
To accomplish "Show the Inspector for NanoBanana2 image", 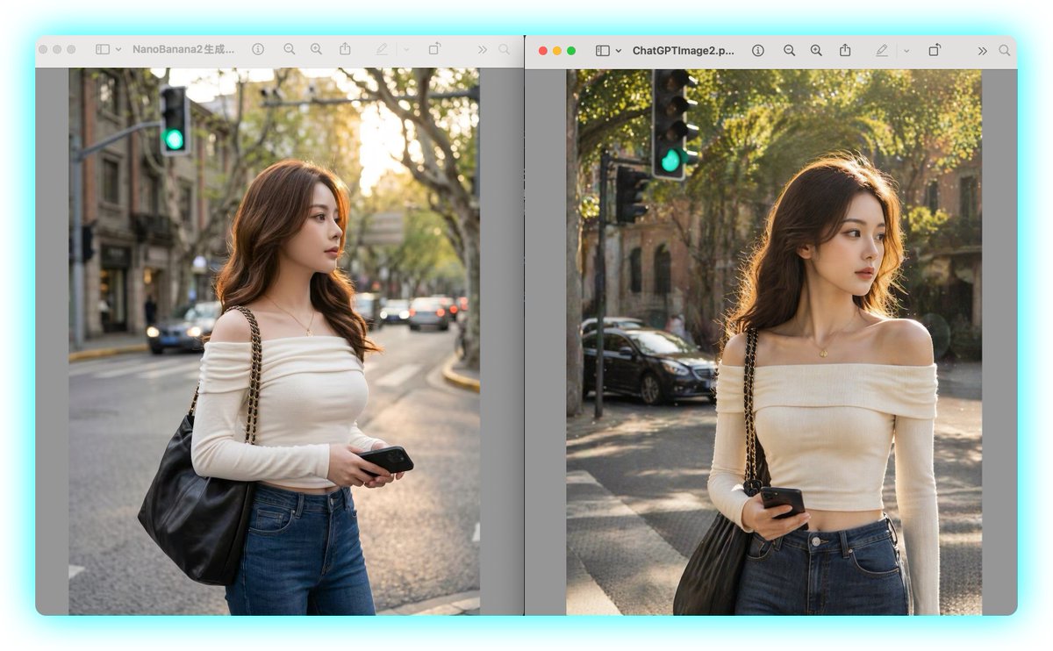I will (x=259, y=50).
